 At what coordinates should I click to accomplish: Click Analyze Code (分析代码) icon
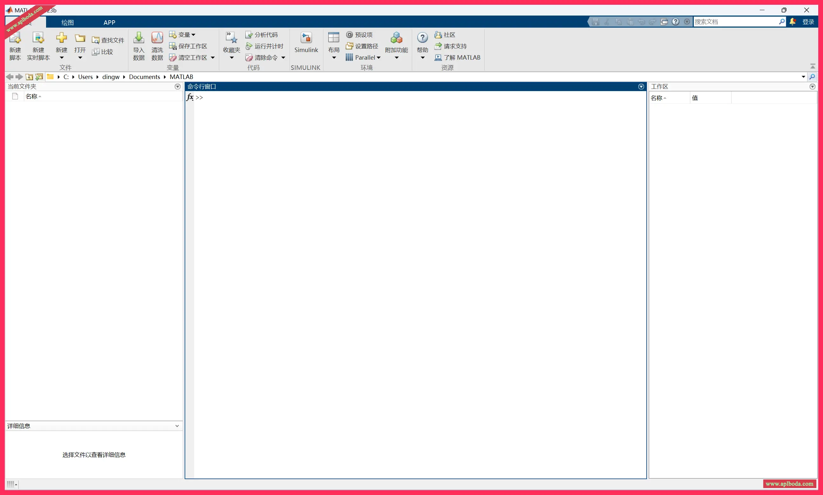click(249, 35)
